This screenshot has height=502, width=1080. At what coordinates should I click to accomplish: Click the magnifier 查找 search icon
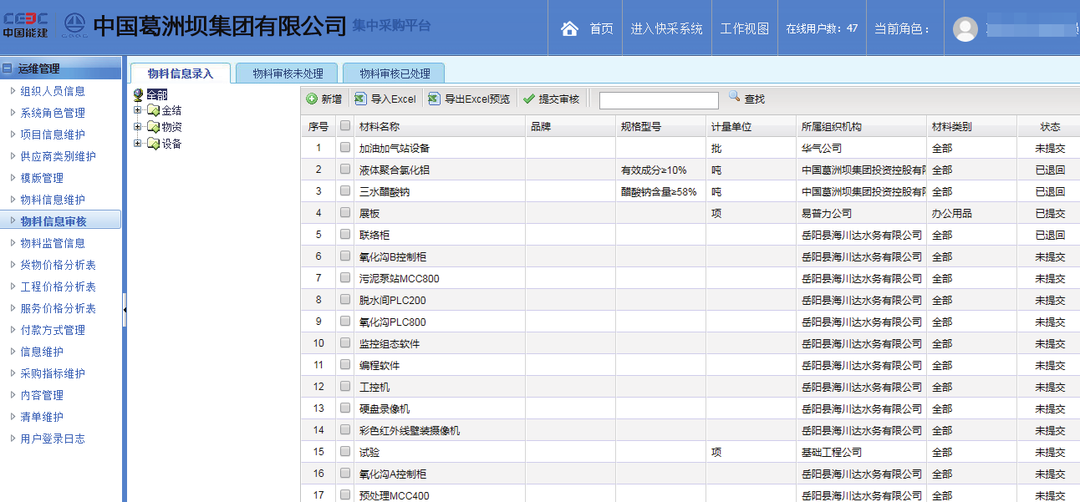(735, 98)
